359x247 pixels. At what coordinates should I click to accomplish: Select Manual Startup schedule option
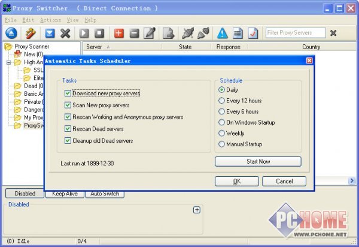[221, 144]
